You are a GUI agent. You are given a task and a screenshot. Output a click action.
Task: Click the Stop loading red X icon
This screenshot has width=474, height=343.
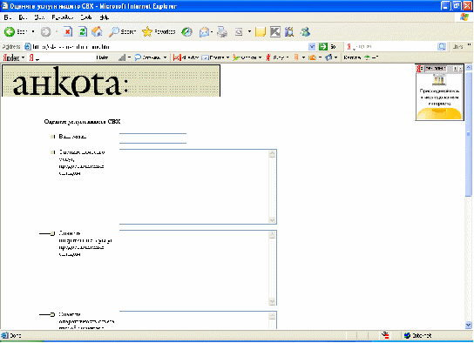(x=68, y=31)
